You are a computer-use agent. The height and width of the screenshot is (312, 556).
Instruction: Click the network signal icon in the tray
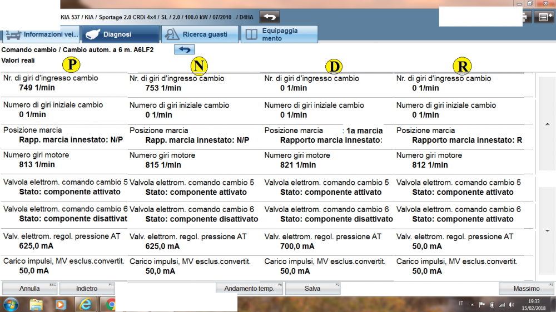502,305
